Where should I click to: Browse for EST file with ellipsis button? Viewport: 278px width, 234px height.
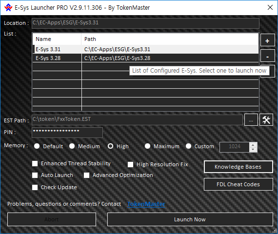click(x=251, y=120)
